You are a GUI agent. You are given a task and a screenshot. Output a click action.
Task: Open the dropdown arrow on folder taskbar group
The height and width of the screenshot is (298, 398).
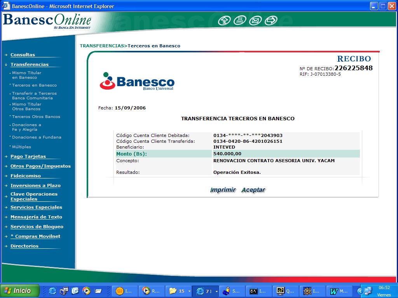[189, 291]
